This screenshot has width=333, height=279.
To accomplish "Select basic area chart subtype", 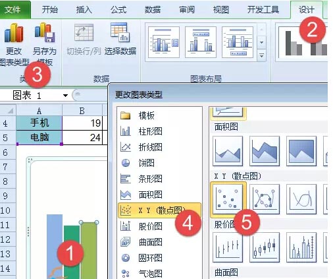I will pos(228,151).
